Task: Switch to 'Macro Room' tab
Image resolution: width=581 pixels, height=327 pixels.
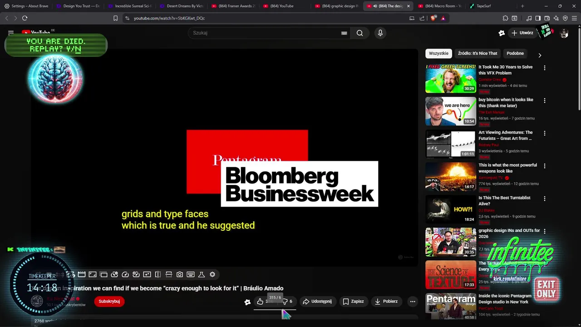Action: (x=440, y=6)
